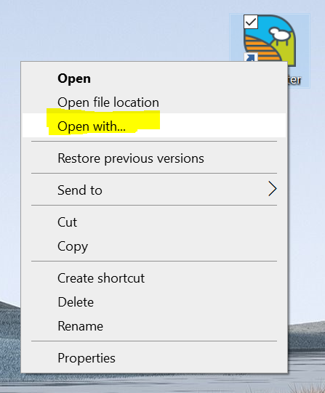Open Properties from the context menu
This screenshot has height=393, width=325.
coord(154,358)
